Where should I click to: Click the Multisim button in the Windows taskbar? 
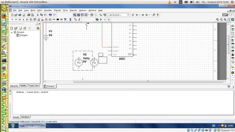pos(32,126)
